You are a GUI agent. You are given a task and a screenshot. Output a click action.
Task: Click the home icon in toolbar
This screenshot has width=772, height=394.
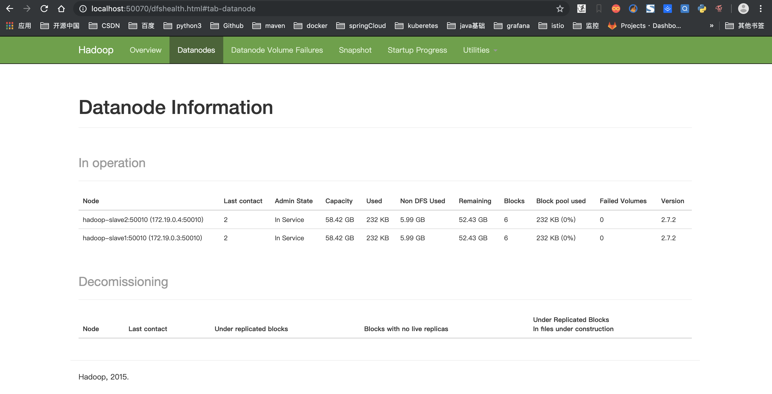pyautogui.click(x=61, y=9)
